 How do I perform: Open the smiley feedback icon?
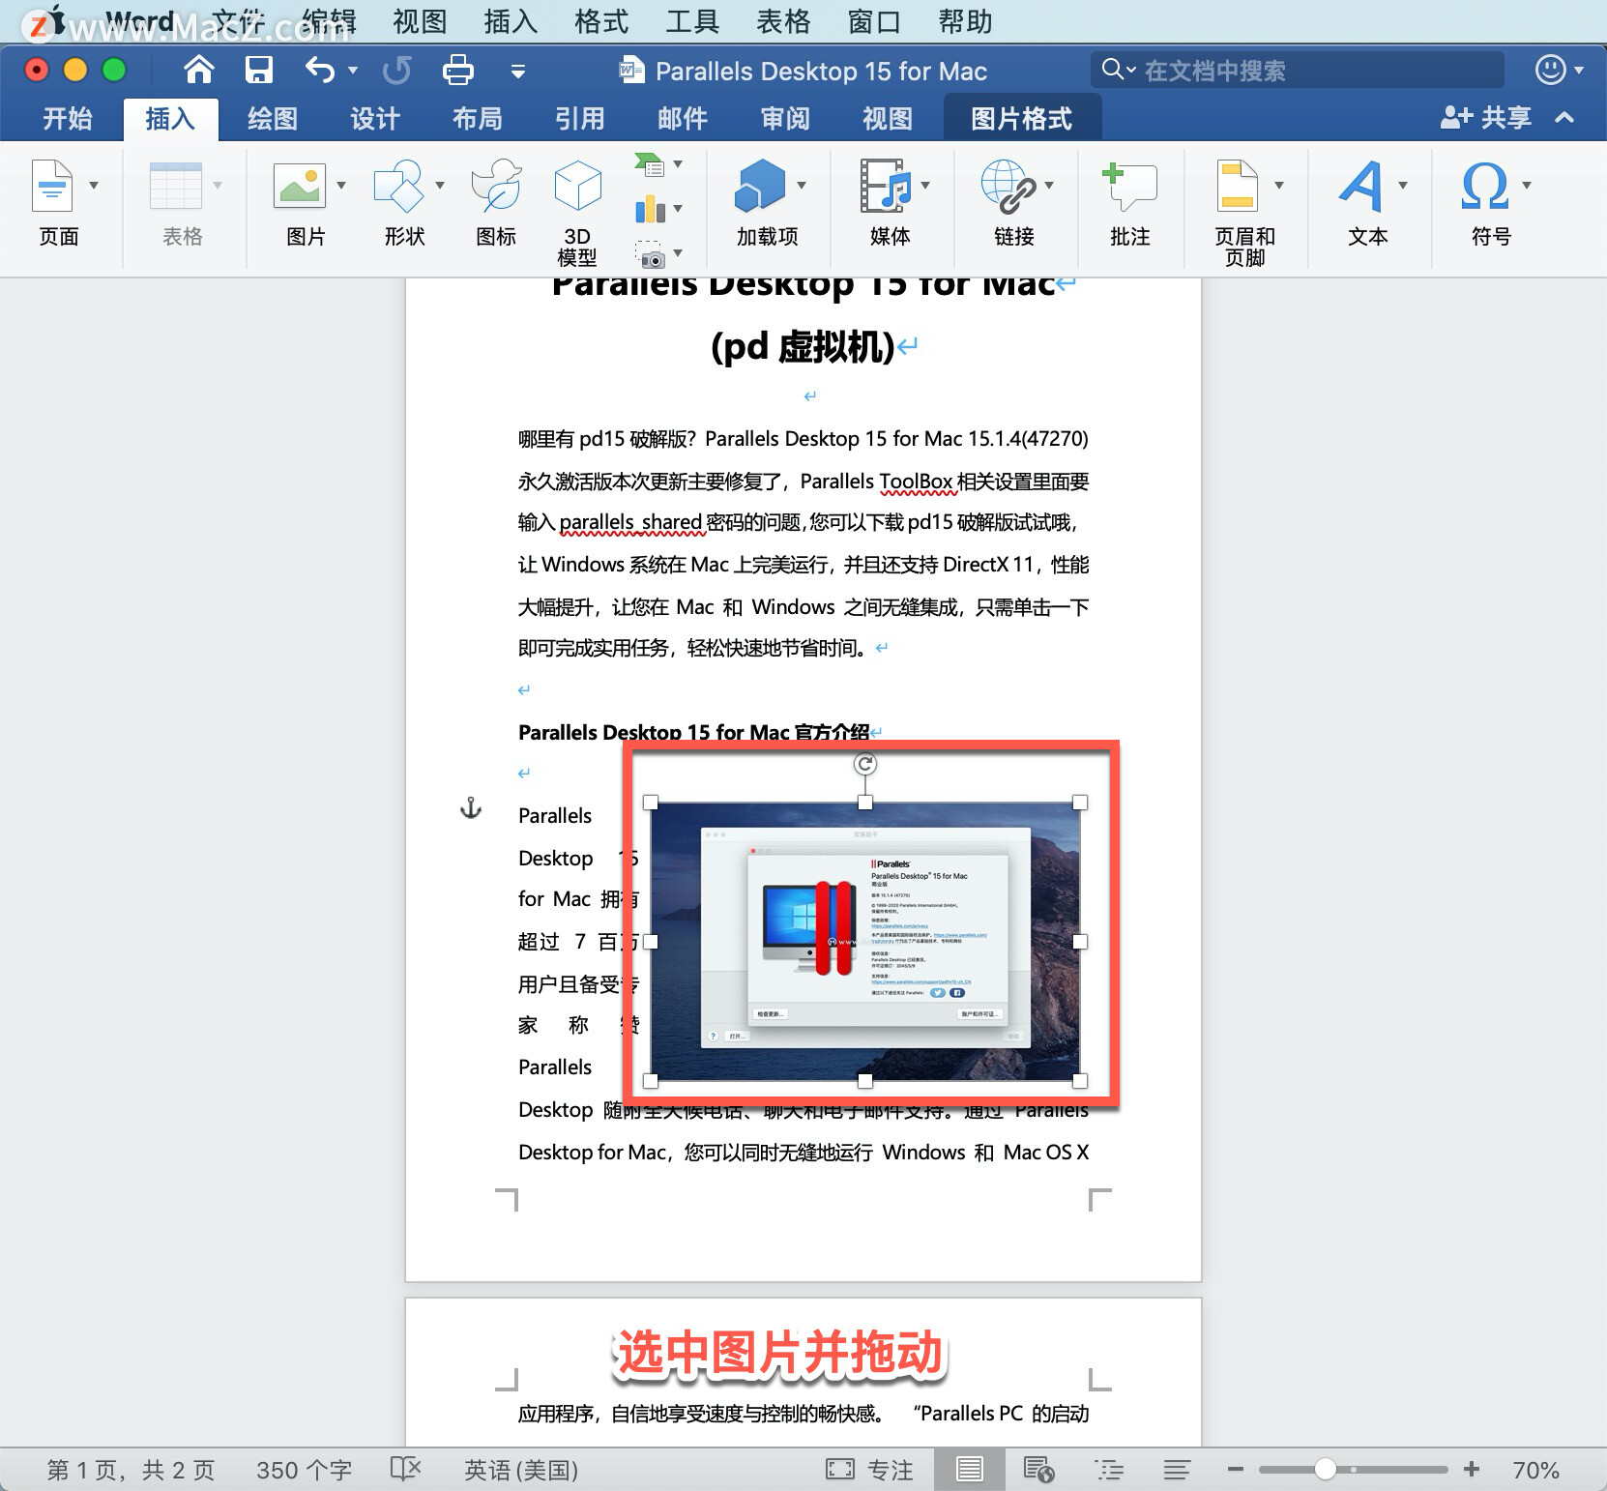1551,70
